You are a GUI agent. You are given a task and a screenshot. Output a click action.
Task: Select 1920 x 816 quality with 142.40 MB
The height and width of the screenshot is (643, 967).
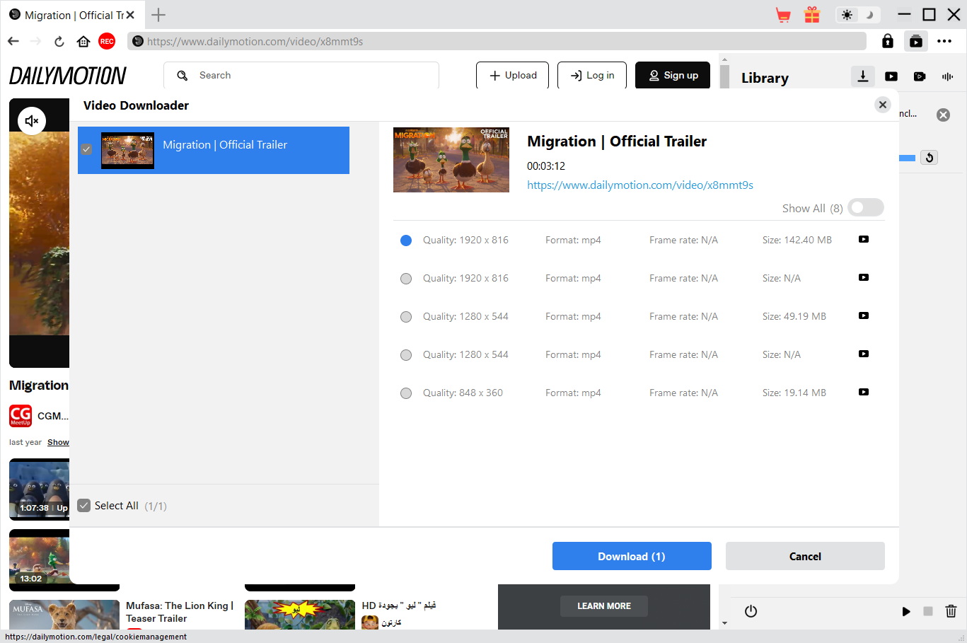[406, 241]
